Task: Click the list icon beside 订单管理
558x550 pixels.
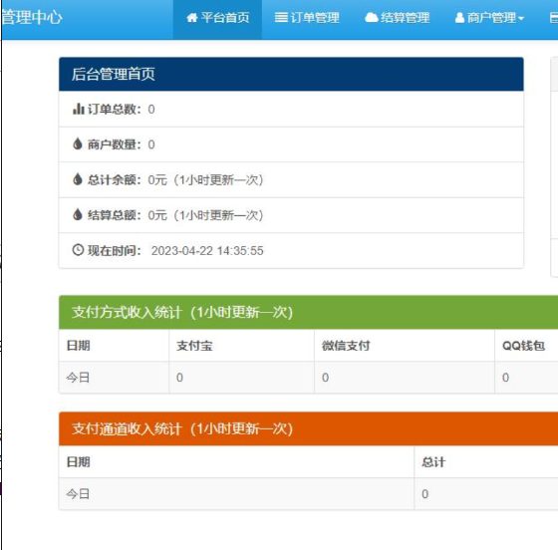Action: [x=281, y=17]
